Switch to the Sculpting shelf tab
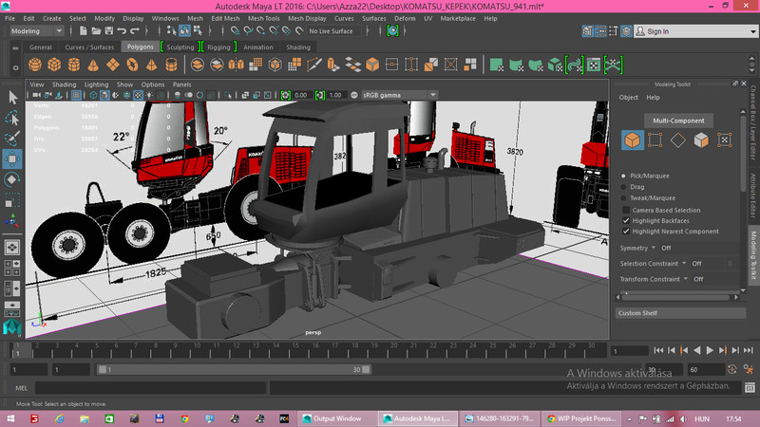 click(x=180, y=46)
